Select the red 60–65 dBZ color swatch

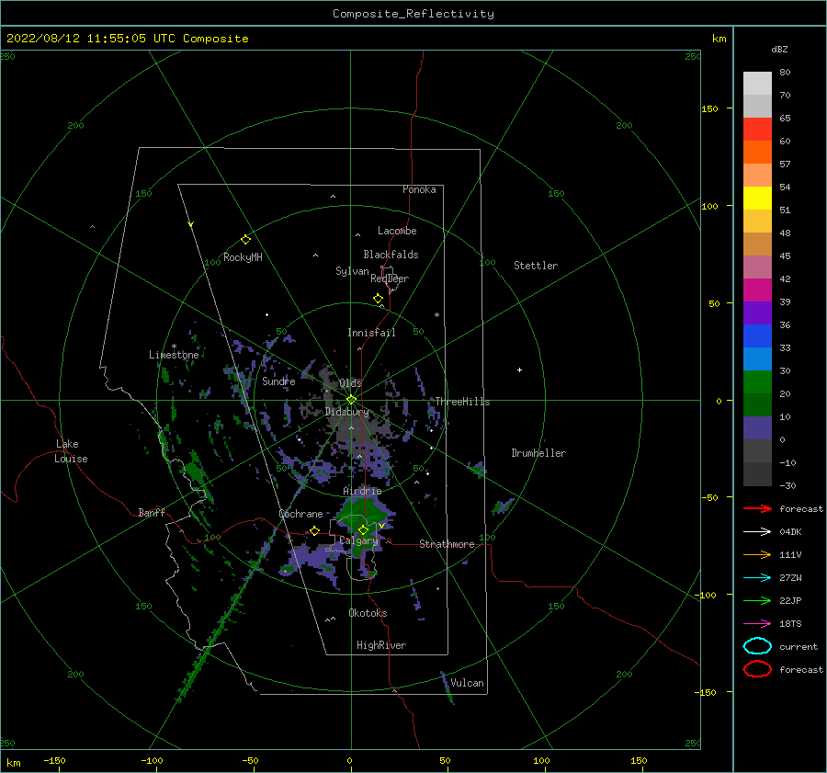(757, 130)
